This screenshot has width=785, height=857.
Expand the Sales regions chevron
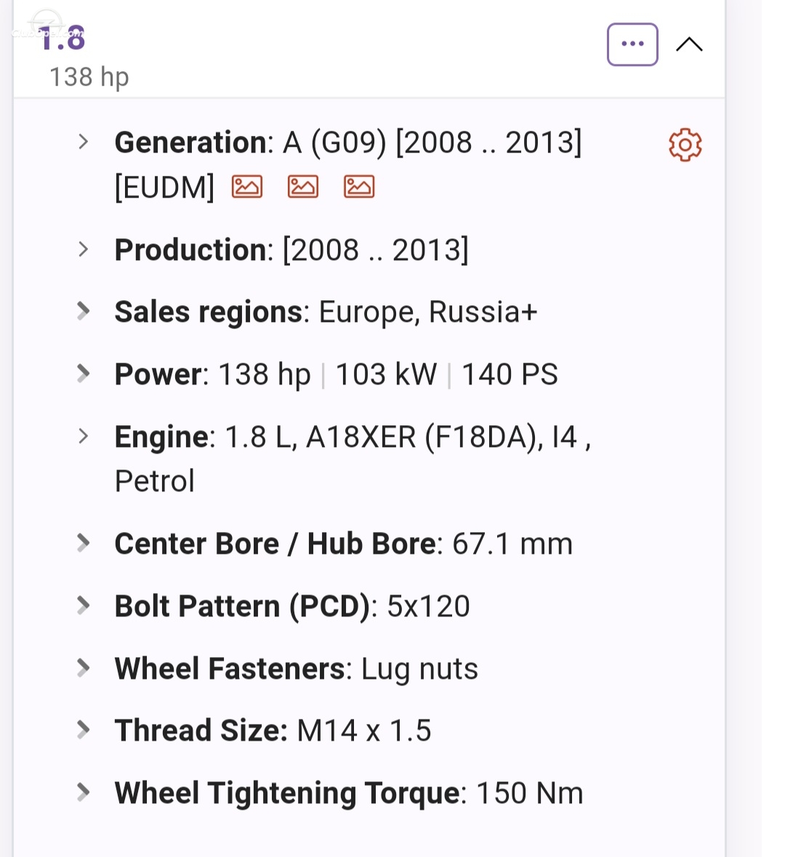[83, 311]
